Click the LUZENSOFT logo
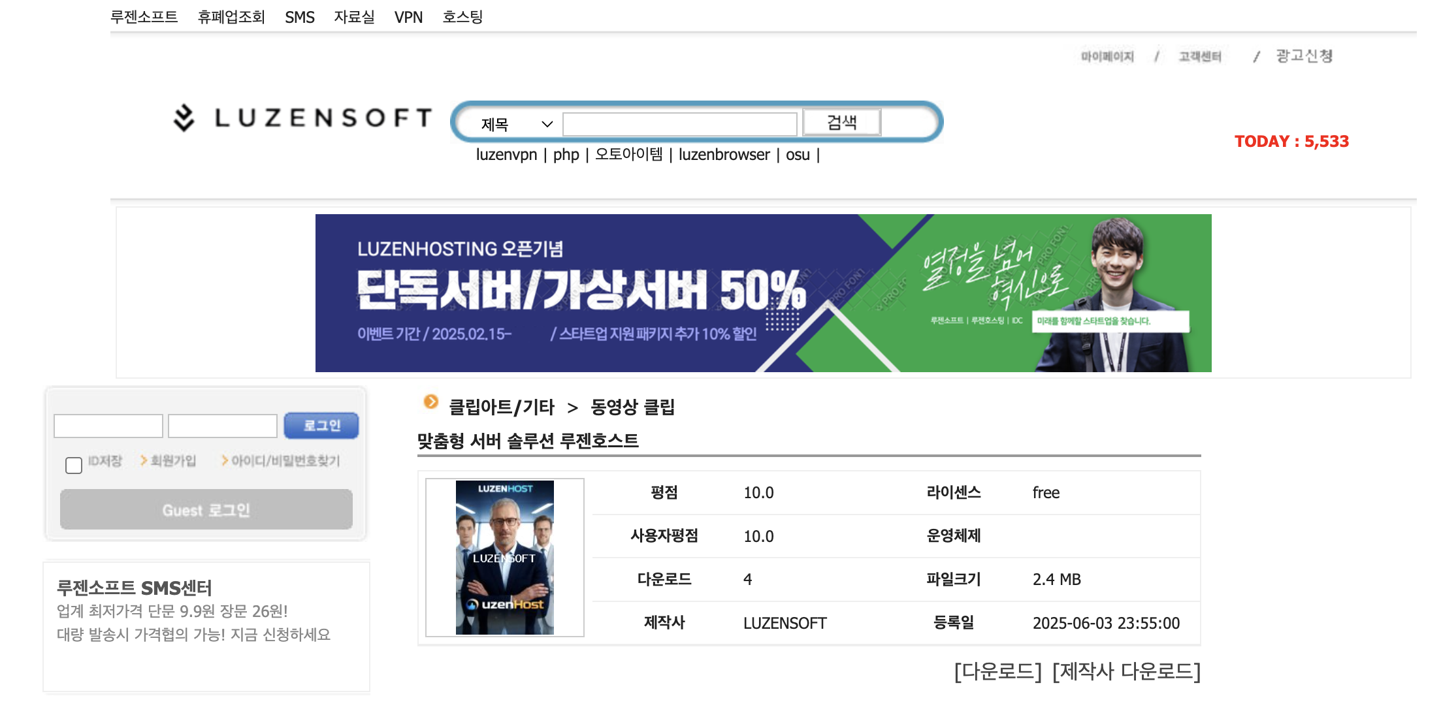Viewport: 1441px width, 713px height. [x=302, y=118]
